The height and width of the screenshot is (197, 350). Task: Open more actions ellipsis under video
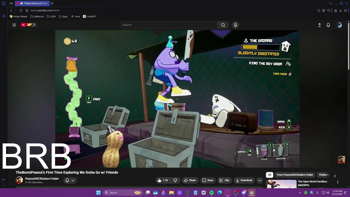[x=260, y=180]
